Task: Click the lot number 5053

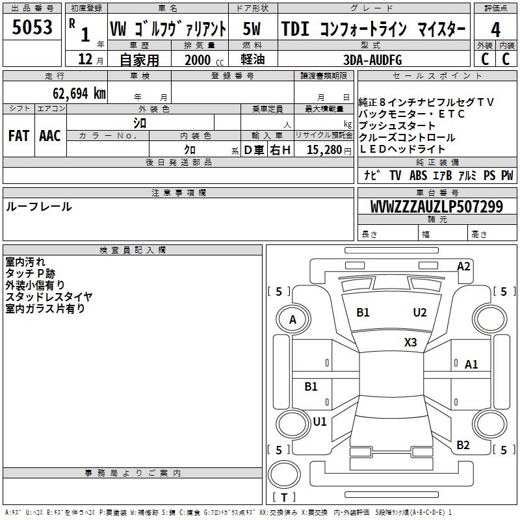Action: [x=32, y=27]
